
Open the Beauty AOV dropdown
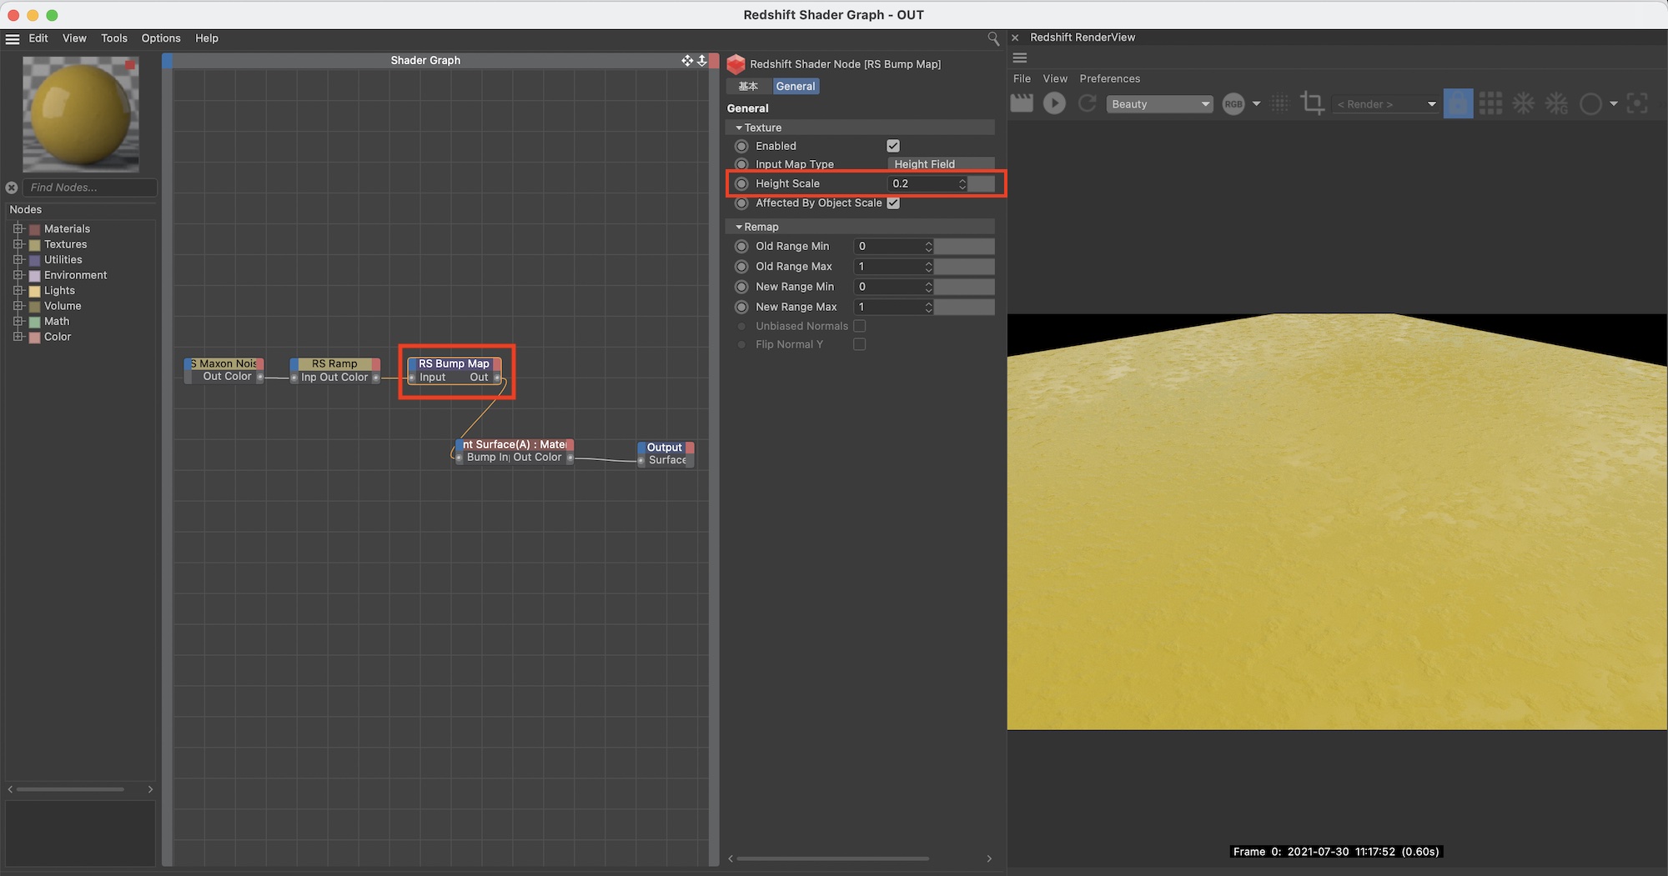(1159, 104)
